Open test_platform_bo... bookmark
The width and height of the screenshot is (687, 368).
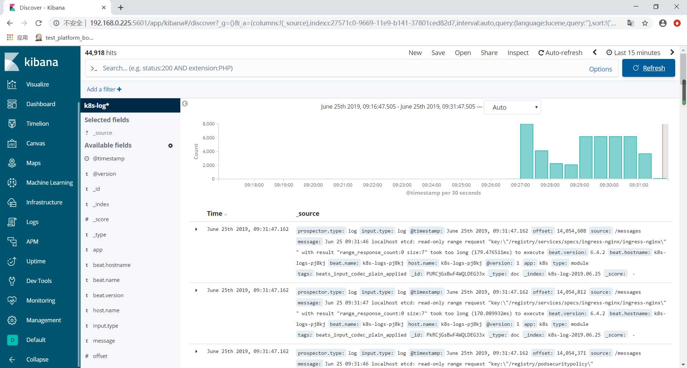[x=64, y=38]
